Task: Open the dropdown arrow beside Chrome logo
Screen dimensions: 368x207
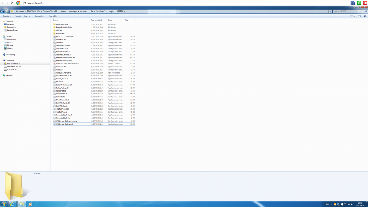Action: (22, 3)
